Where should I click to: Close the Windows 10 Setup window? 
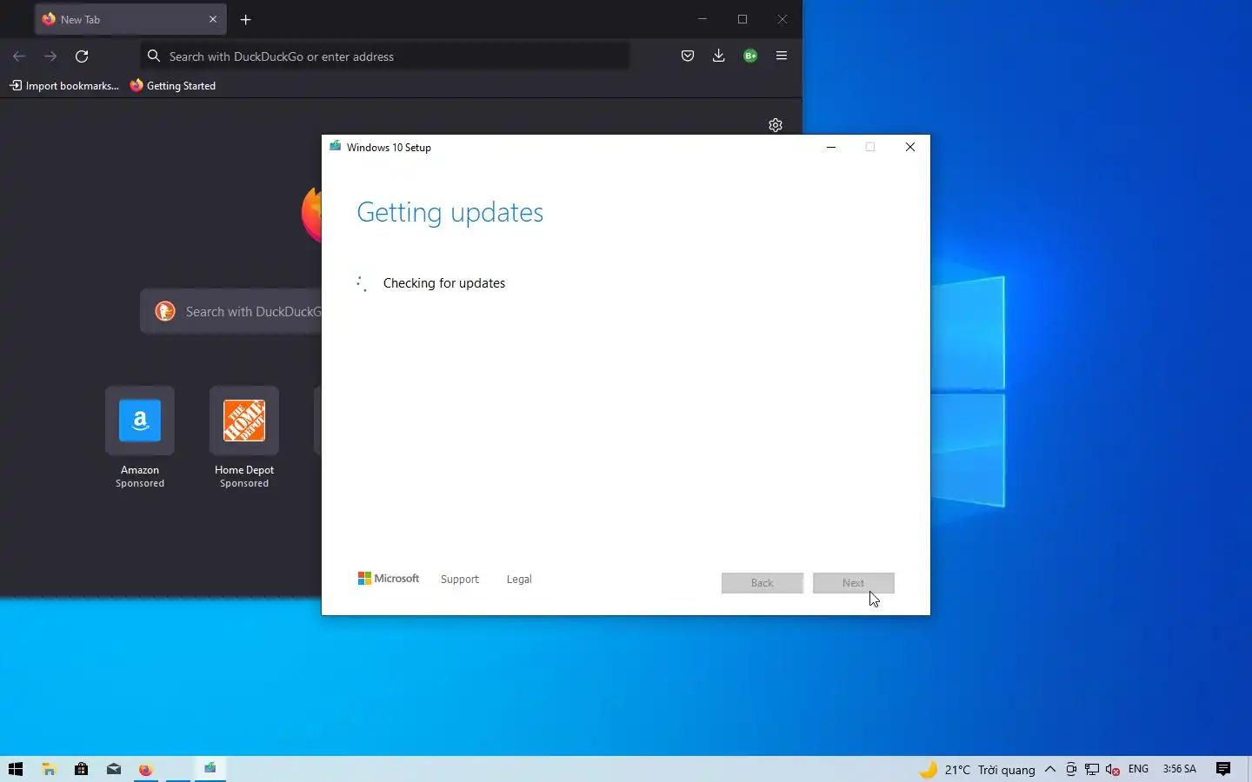tap(910, 147)
